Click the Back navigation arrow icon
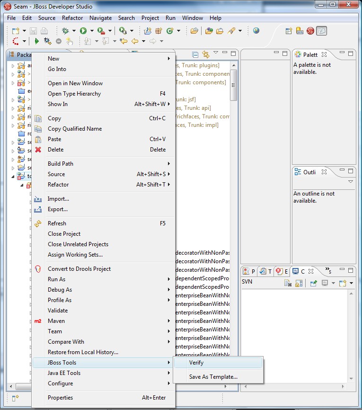 135,41
